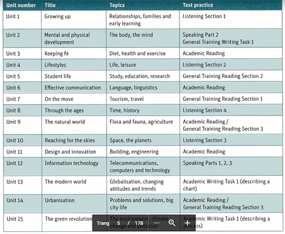Click 'Space, the planets' topic
Viewport: 285px width, 234px height.
pos(131,141)
